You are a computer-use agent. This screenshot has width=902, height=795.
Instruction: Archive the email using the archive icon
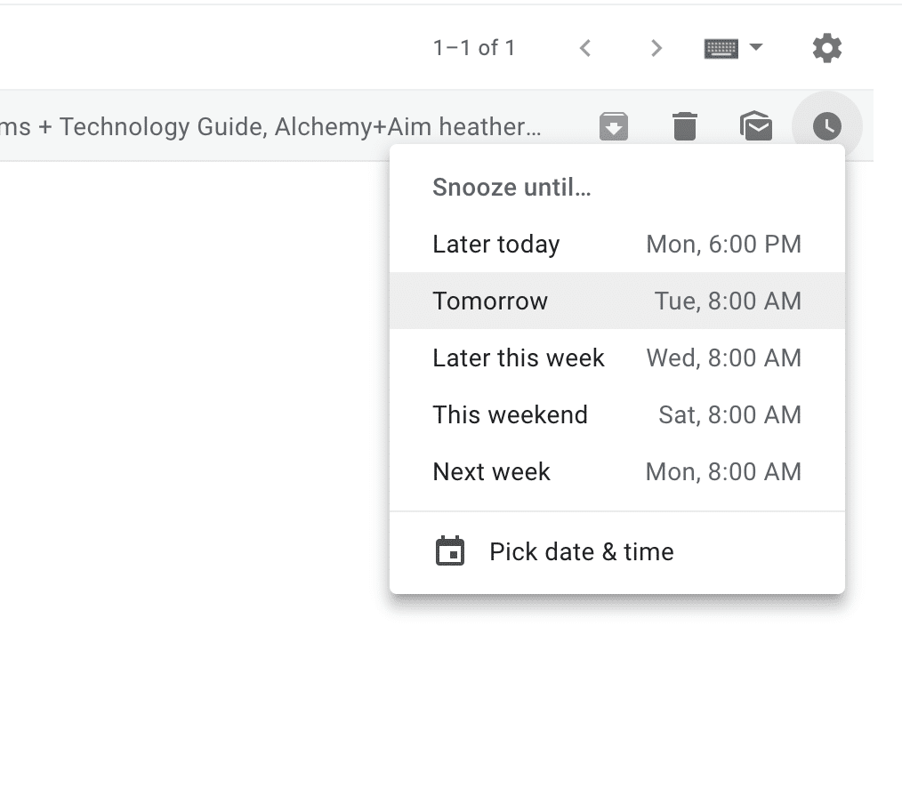click(614, 126)
